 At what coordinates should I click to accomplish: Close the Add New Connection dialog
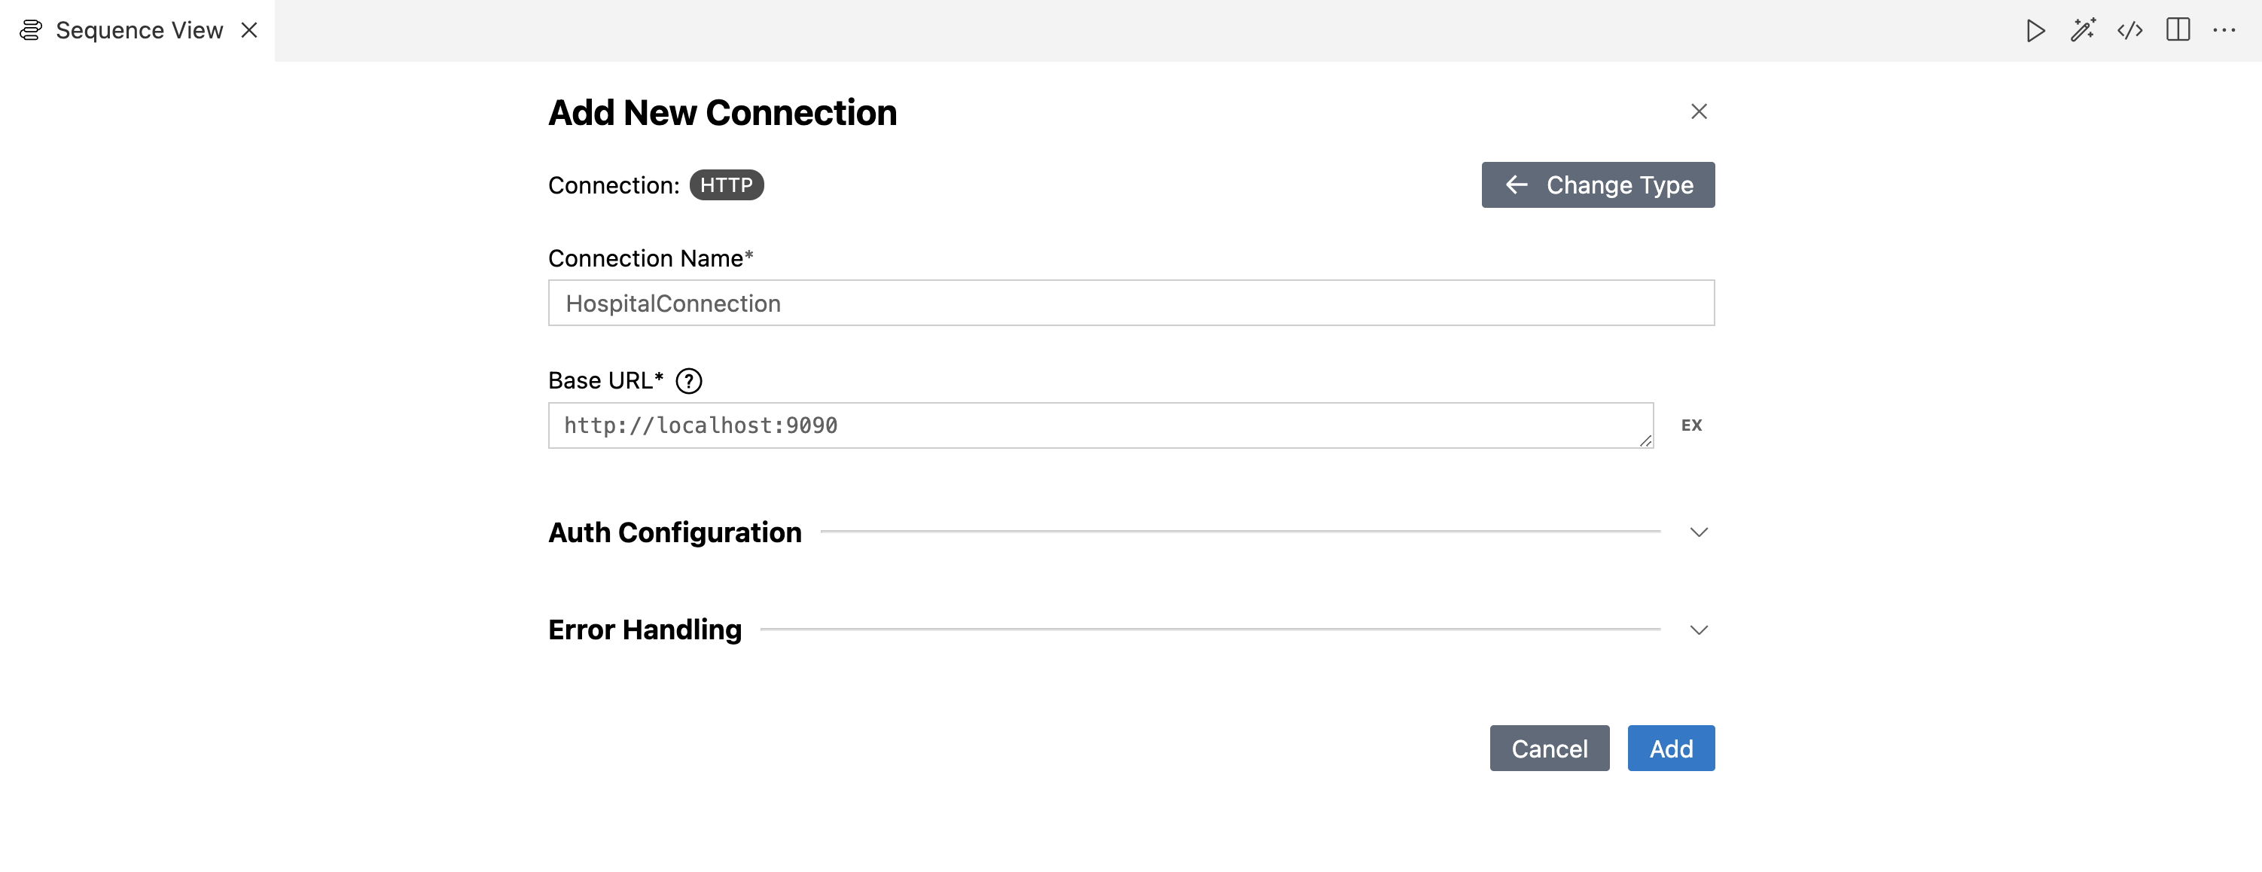click(x=1699, y=111)
